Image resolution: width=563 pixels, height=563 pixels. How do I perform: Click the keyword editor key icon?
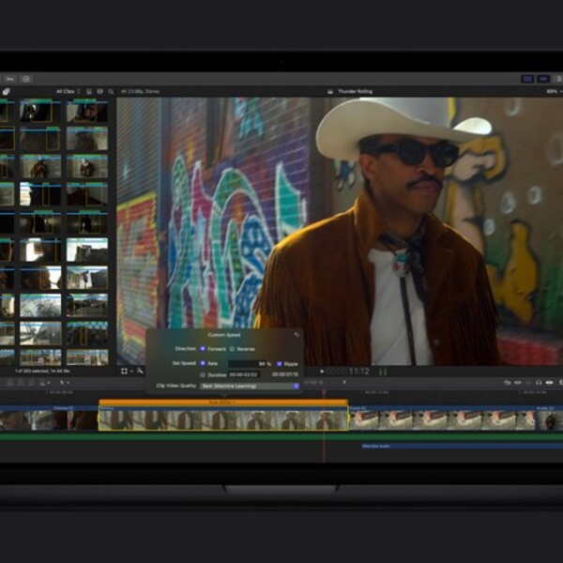pos(10,79)
